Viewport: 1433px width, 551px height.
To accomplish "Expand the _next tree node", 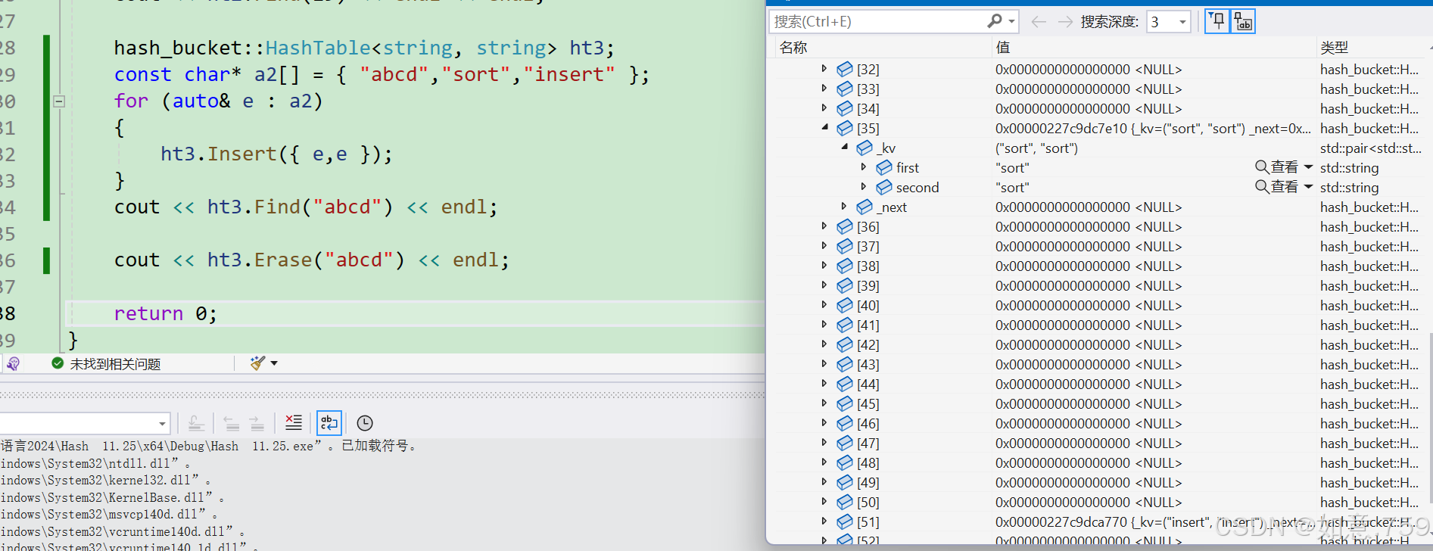I will [844, 207].
